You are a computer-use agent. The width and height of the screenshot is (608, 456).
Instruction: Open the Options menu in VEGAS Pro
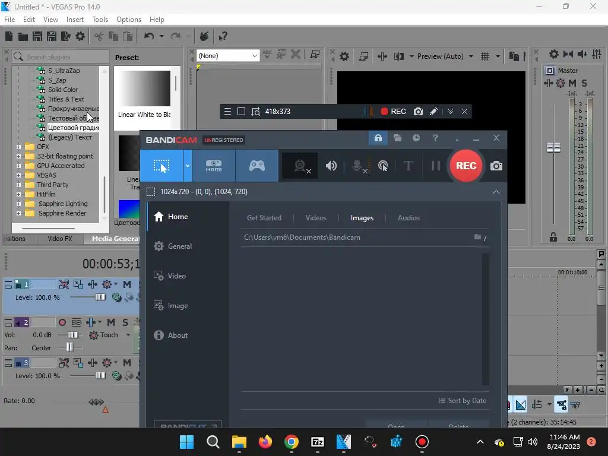(129, 20)
